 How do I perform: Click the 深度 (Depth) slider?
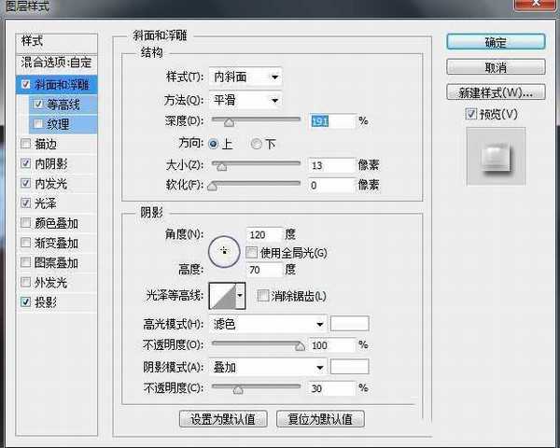point(257,121)
